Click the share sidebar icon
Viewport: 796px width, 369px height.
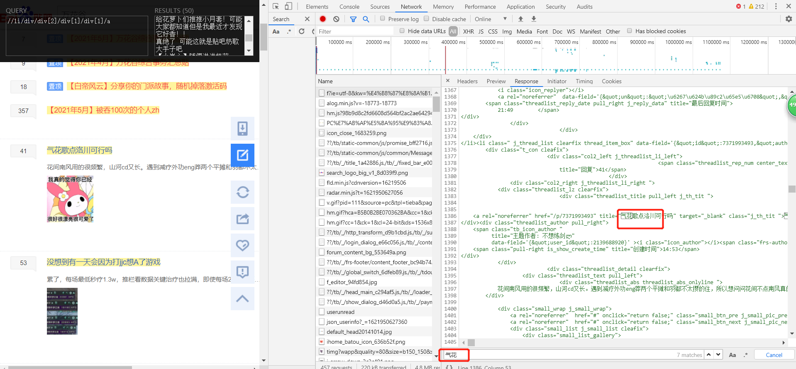click(242, 219)
